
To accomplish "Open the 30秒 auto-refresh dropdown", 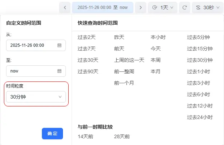I will click(x=208, y=7).
